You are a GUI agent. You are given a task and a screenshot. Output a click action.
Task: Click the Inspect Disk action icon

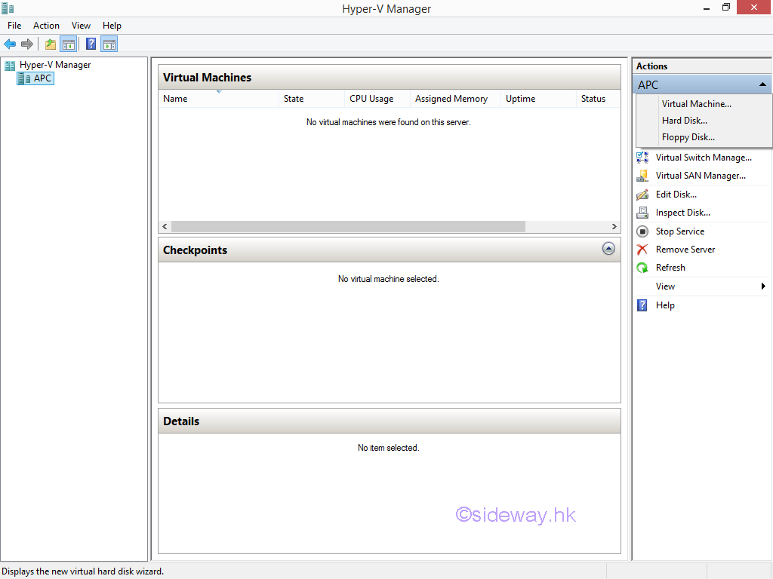(x=642, y=213)
